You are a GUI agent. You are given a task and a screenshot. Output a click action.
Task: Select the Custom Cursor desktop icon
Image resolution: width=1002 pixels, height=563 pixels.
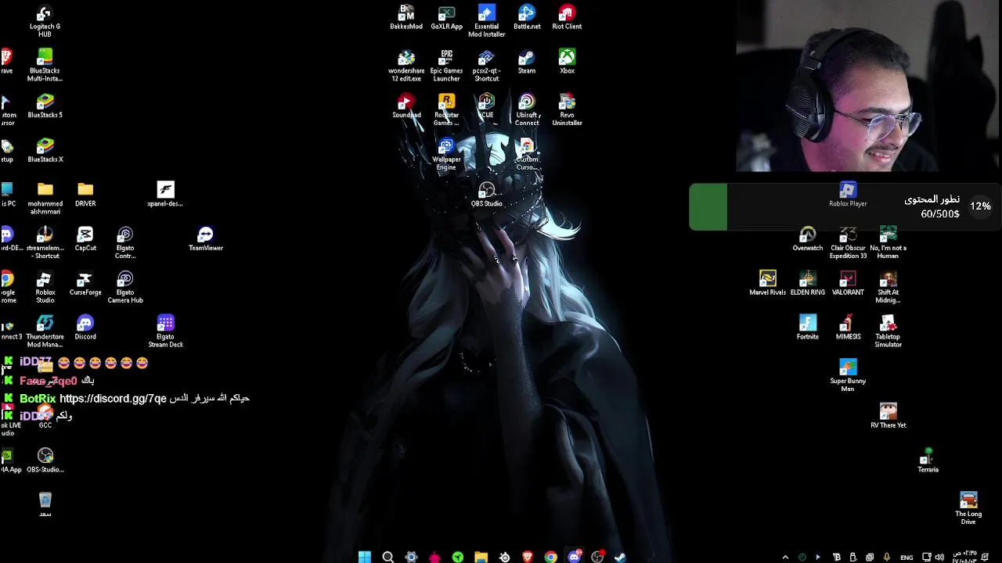coord(527,155)
